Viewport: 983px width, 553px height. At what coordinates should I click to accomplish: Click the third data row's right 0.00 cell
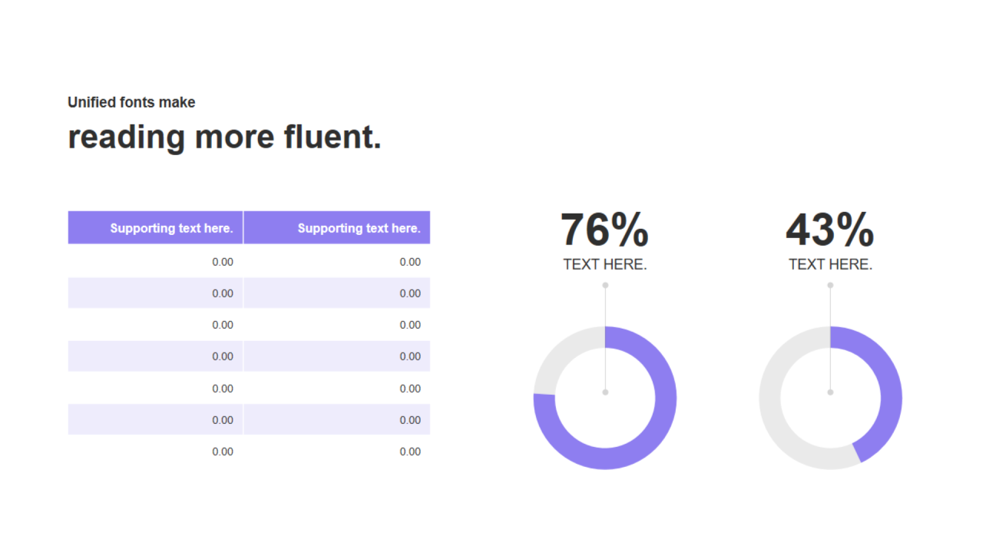410,325
